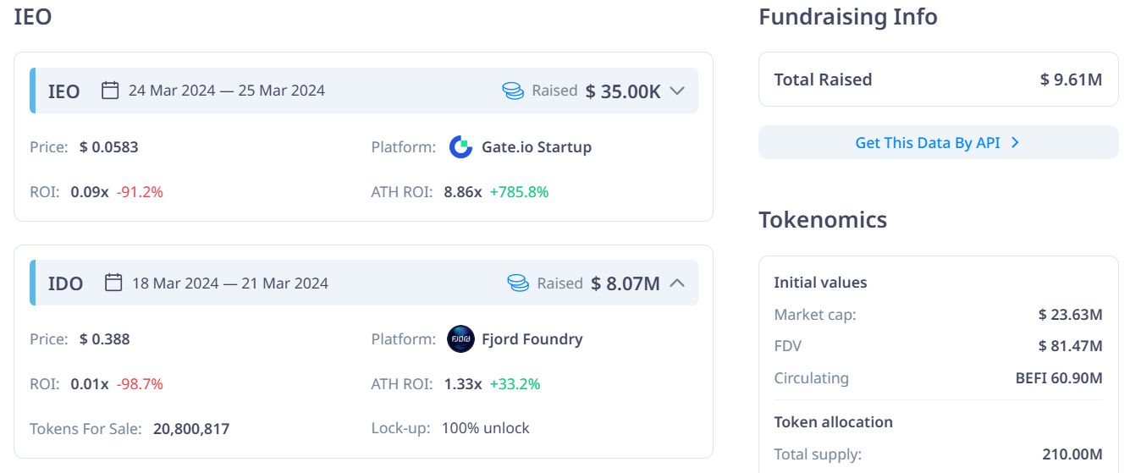The height and width of the screenshot is (473, 1130).
Task: Expand the IEO round details chevron
Action: click(x=676, y=91)
